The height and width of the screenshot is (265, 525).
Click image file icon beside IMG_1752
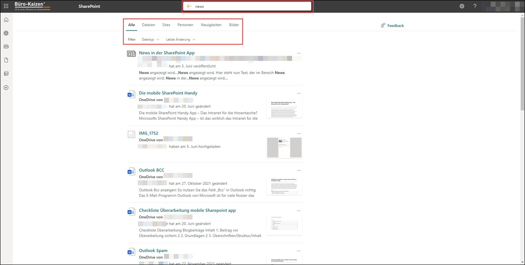point(131,134)
